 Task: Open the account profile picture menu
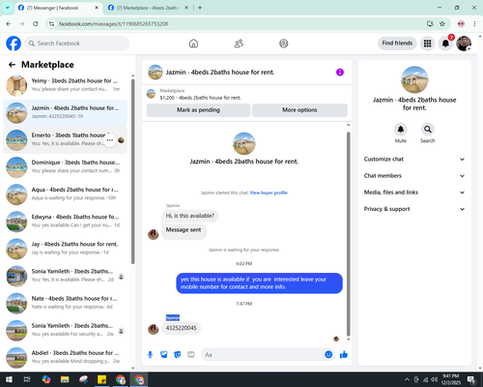click(464, 44)
